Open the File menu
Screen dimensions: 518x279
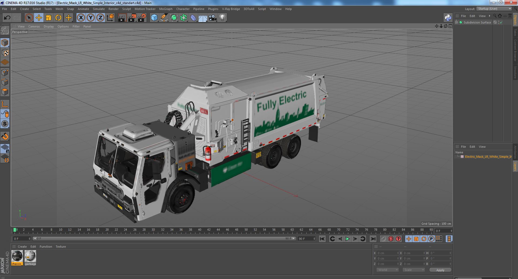(5, 9)
